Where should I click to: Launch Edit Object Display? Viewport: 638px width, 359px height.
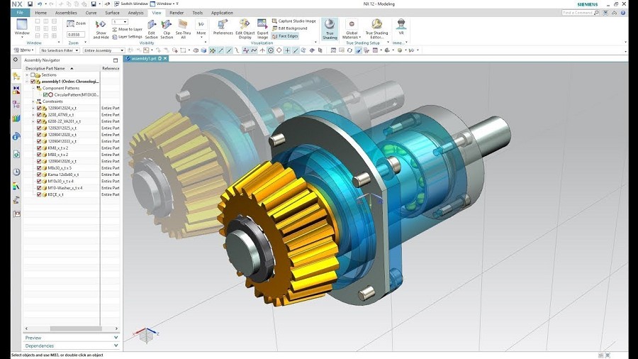pos(245,27)
